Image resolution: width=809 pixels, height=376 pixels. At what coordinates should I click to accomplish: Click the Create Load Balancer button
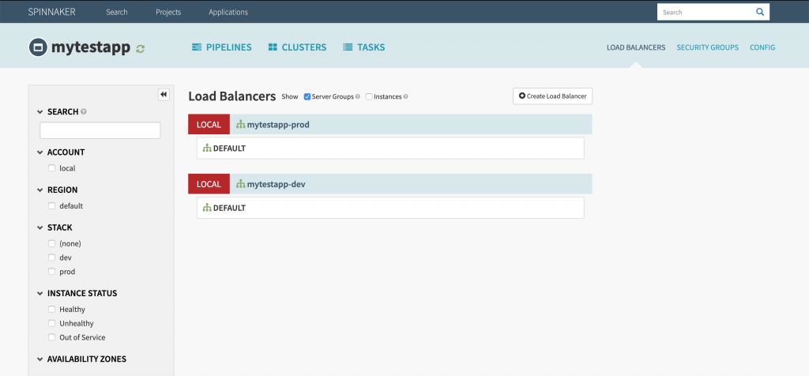[552, 96]
